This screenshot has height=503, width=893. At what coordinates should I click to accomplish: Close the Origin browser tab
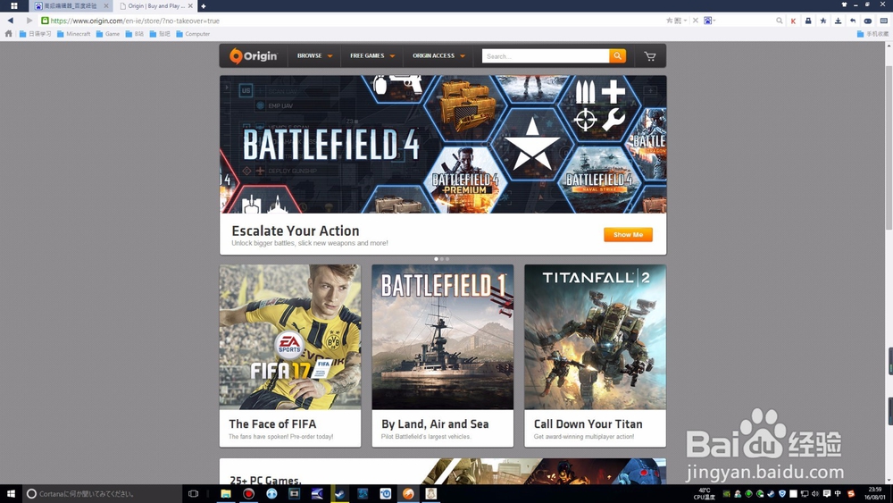point(190,6)
